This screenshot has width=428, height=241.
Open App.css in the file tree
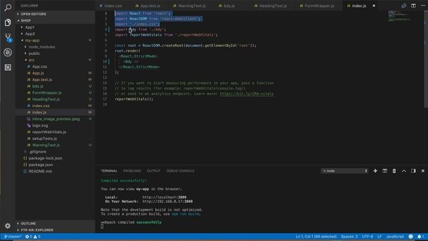pyautogui.click(x=39, y=67)
